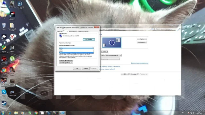Click the RU language indicator

(183, 113)
